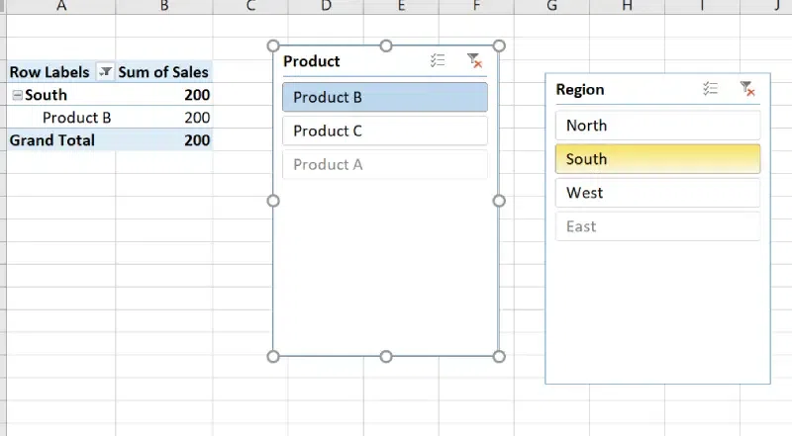This screenshot has height=436, width=792.
Task: Open Row Labels filter dropdown
Action: pyautogui.click(x=105, y=72)
